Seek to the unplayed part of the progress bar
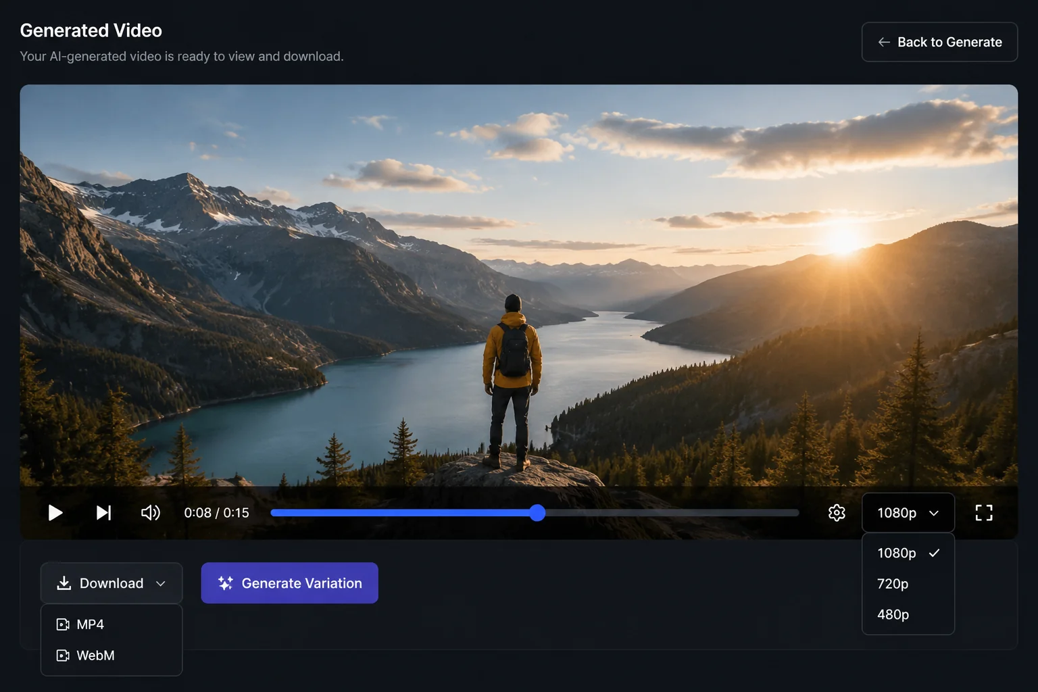Screen dimensions: 1038x692 click(x=672, y=513)
